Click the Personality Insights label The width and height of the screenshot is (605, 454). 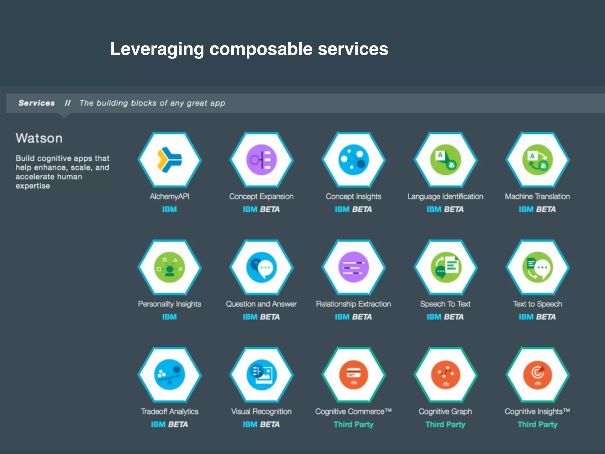[170, 304]
